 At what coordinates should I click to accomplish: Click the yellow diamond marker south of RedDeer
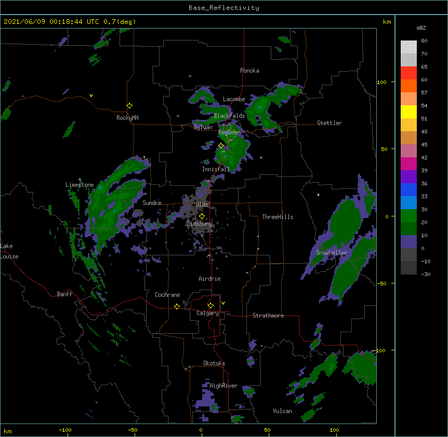(221, 146)
